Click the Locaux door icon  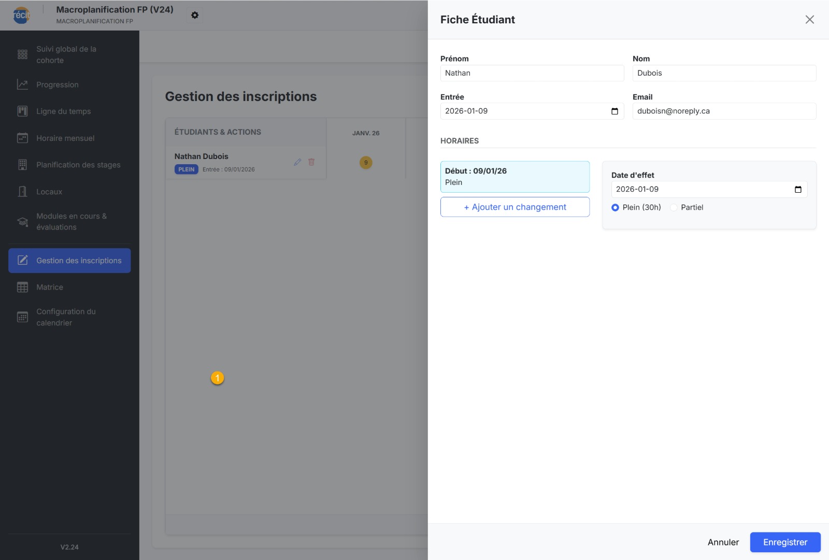(x=22, y=192)
